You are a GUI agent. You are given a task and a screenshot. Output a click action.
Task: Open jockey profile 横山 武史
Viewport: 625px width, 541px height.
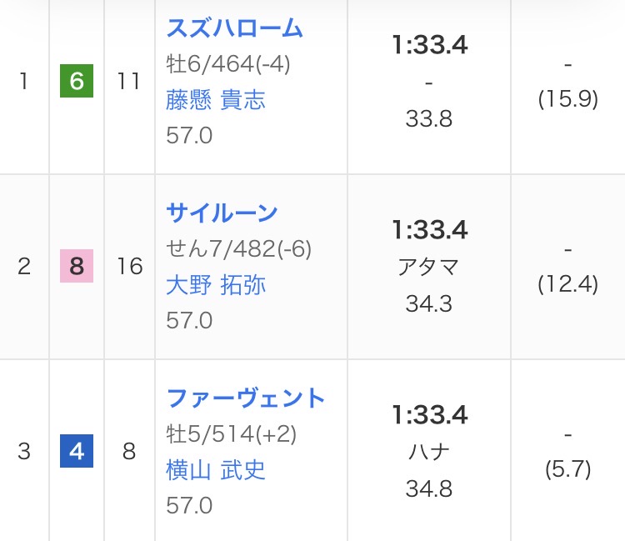[216, 470]
